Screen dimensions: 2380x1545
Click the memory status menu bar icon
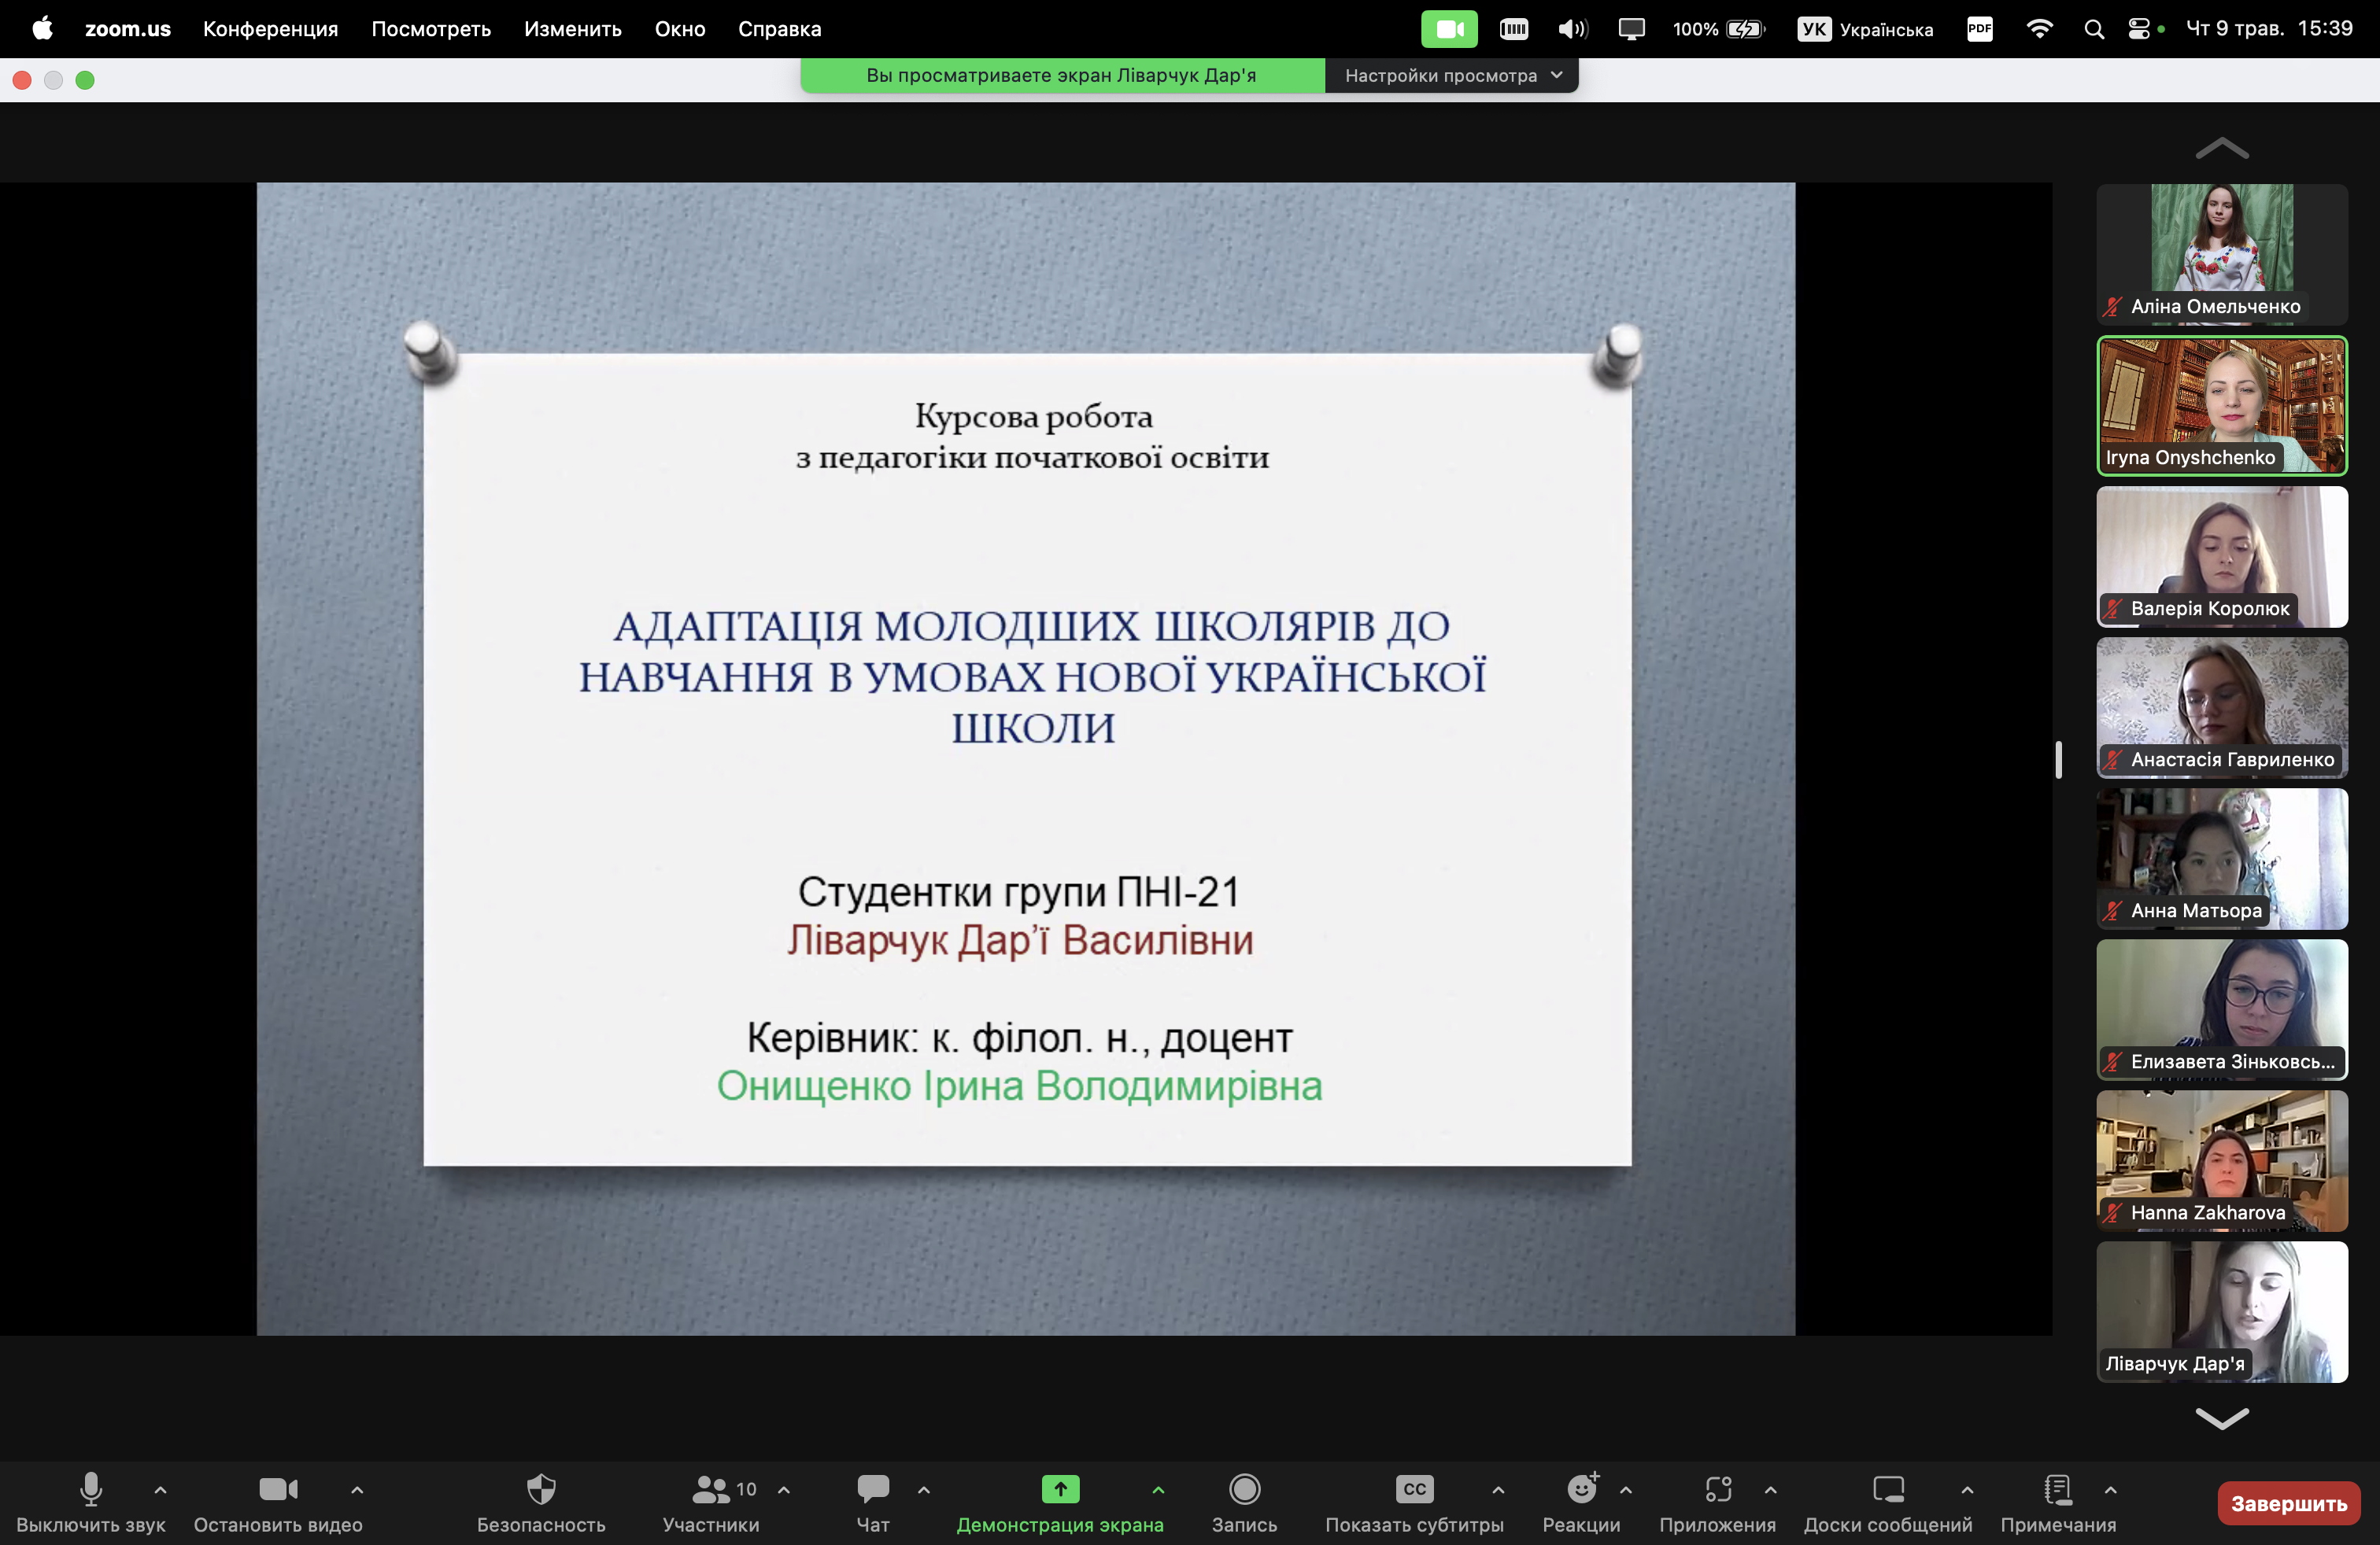click(1514, 28)
